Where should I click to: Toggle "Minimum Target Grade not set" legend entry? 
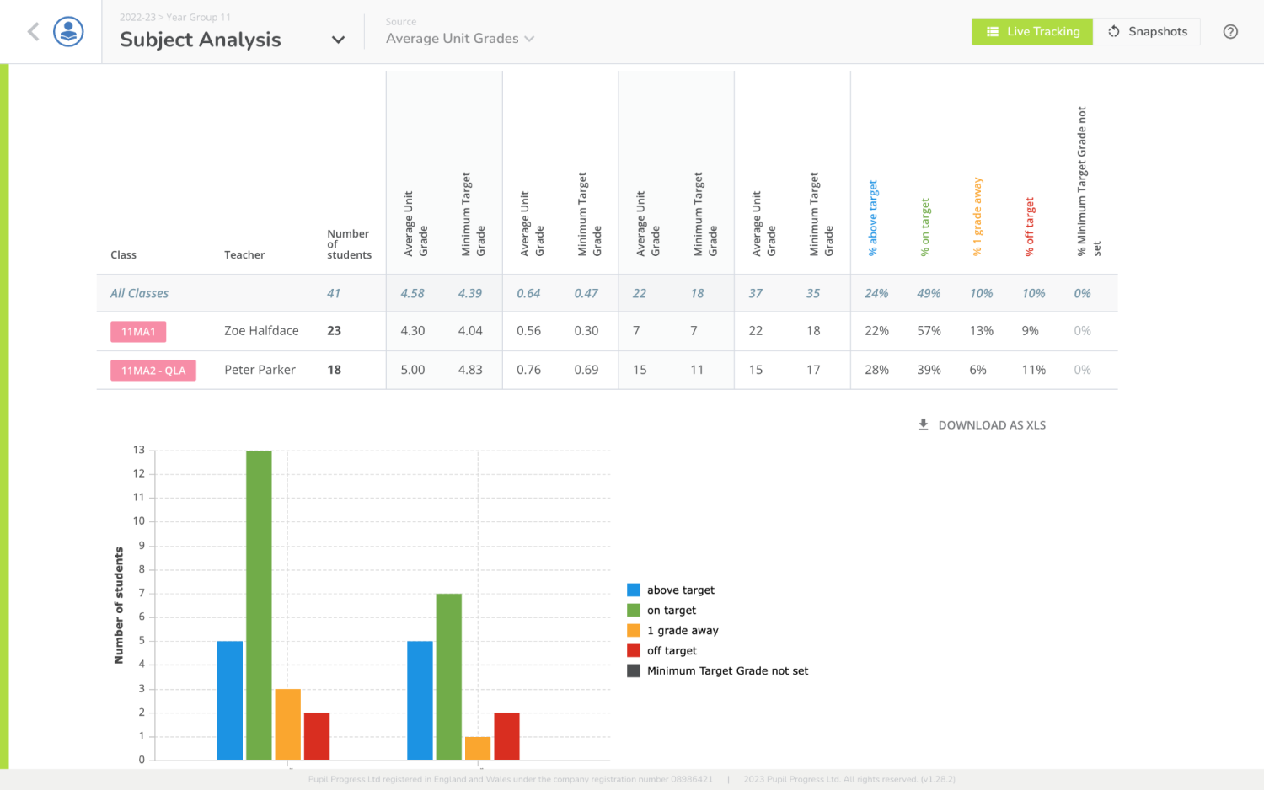click(726, 670)
